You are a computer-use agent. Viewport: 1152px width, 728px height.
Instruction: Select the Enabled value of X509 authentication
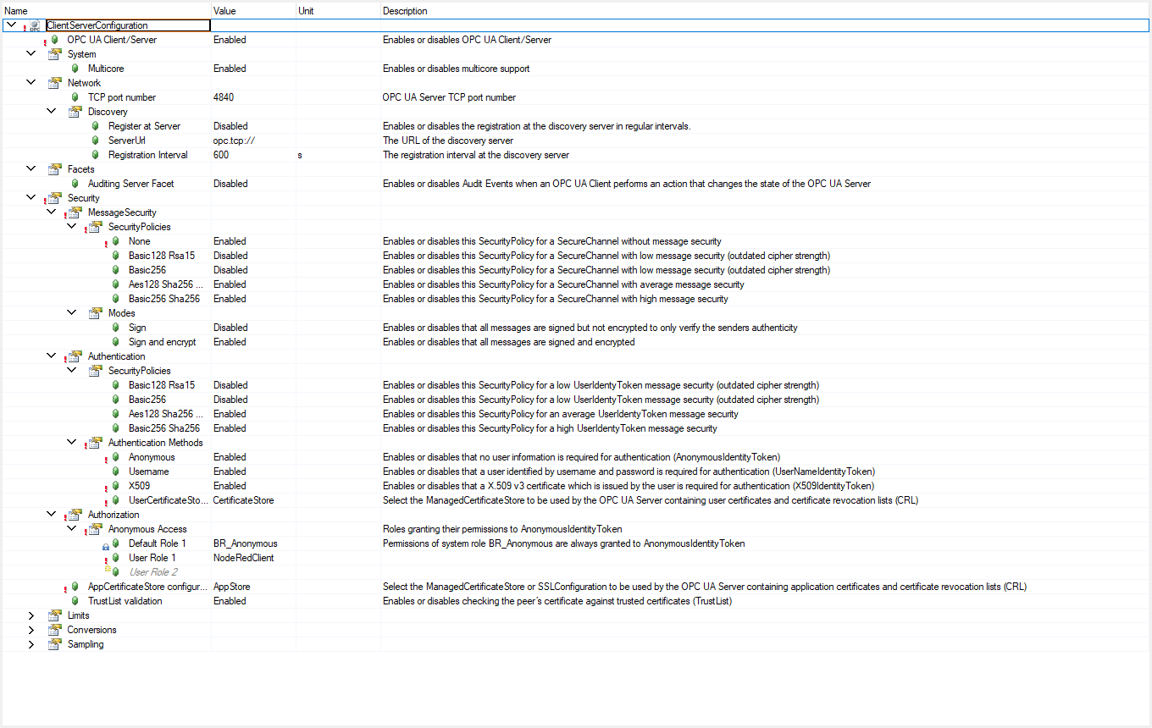coord(230,486)
